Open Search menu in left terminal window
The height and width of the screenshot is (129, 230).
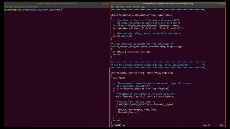(22, 7)
